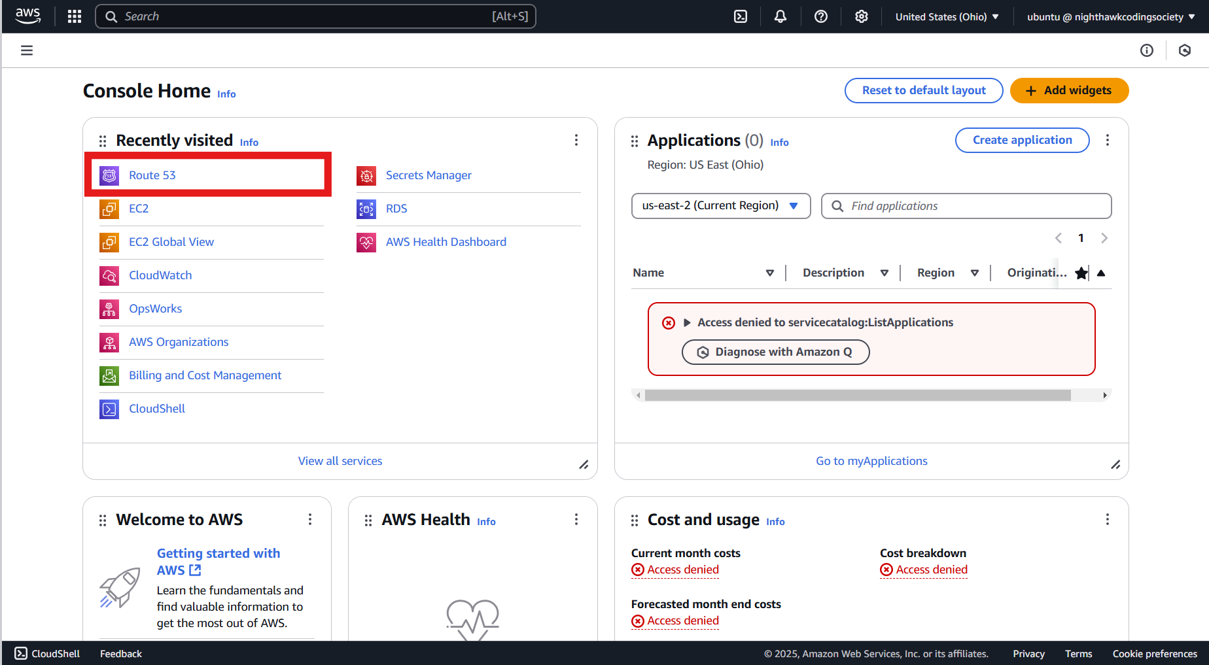
Task: Open Applications widget options menu
Action: (x=1108, y=140)
